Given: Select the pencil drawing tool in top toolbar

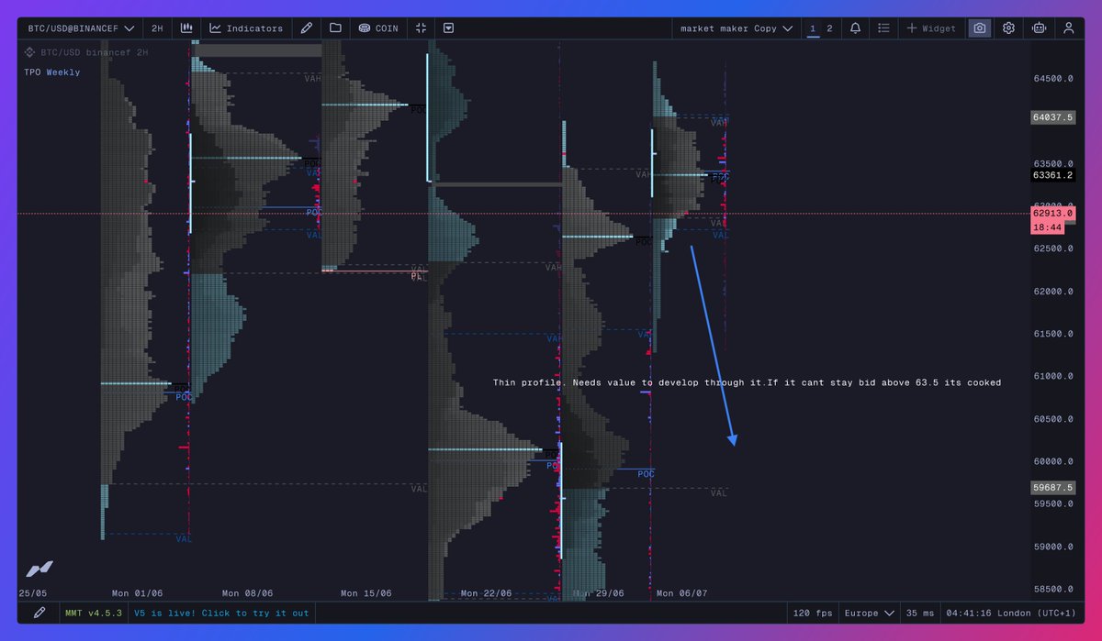Looking at the screenshot, I should pyautogui.click(x=307, y=28).
